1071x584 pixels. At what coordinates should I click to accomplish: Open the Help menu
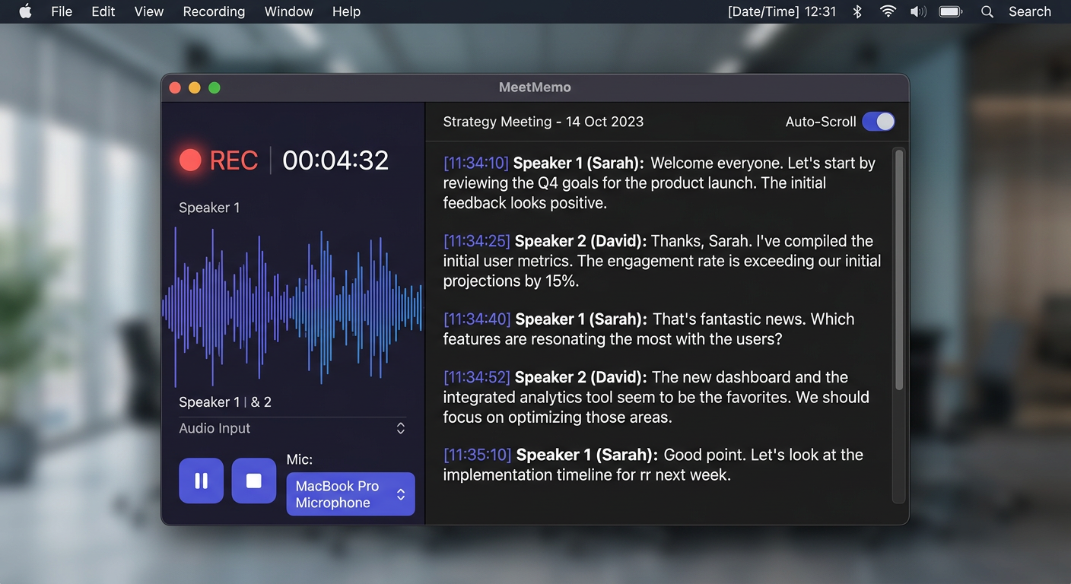pyautogui.click(x=346, y=11)
